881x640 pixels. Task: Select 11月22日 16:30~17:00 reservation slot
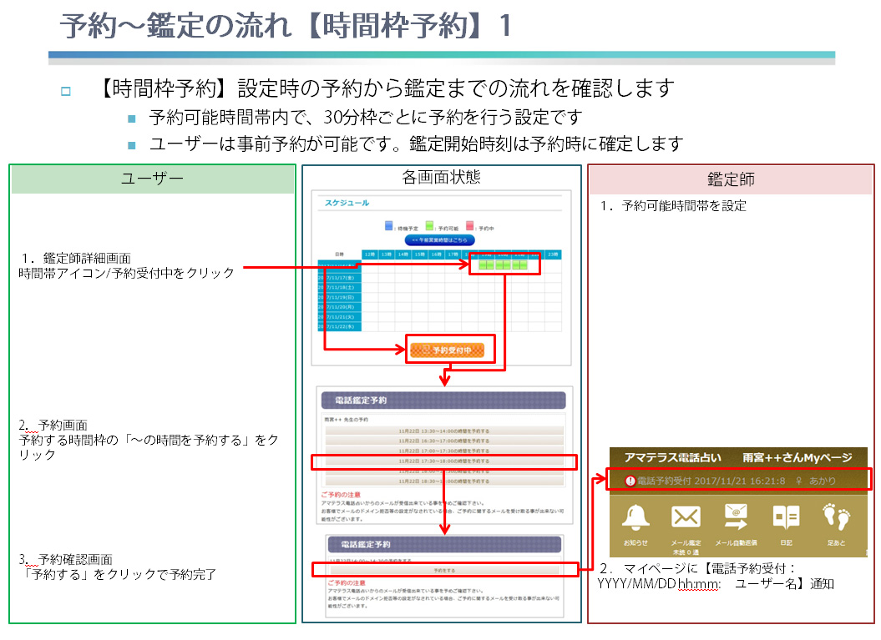(443, 441)
